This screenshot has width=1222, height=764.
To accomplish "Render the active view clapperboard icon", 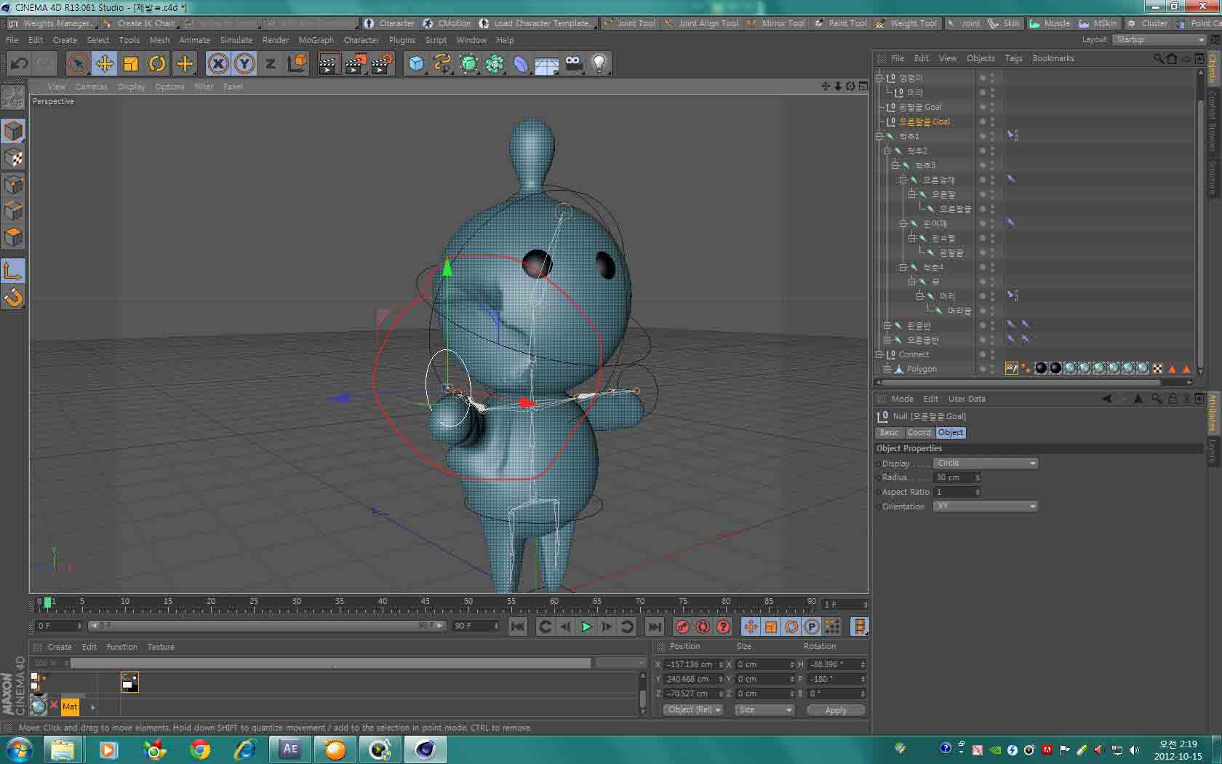I will (328, 64).
